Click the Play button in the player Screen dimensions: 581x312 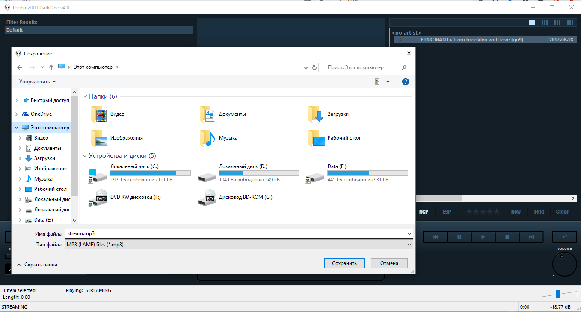tap(483, 237)
